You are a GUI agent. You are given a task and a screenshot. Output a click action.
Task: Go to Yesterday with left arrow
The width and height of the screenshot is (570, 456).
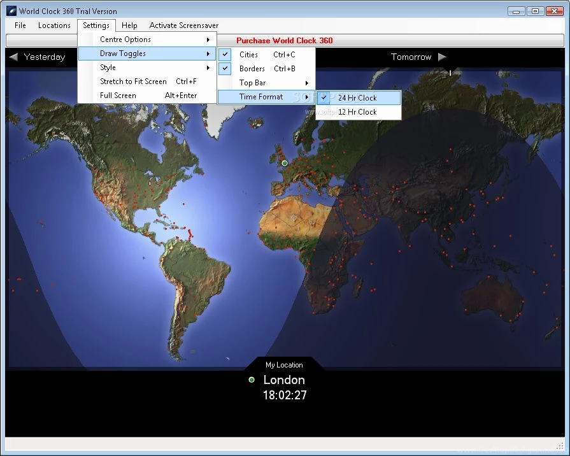tap(13, 57)
